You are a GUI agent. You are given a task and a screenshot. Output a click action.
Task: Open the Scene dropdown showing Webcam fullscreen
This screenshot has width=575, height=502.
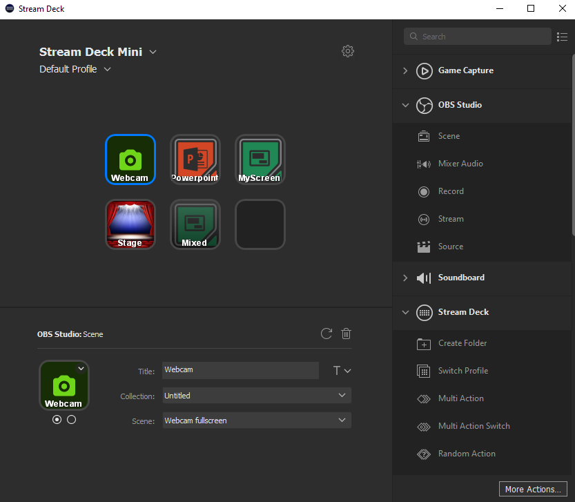point(257,421)
